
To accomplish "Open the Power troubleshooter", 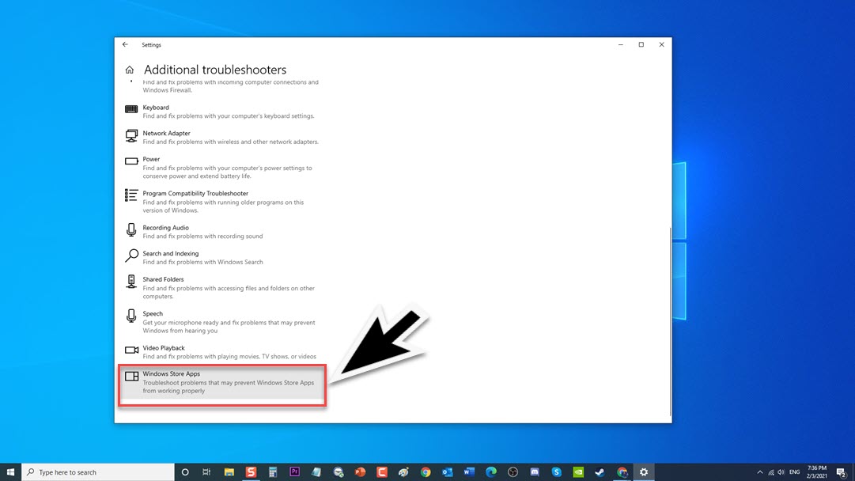I will tap(222, 168).
